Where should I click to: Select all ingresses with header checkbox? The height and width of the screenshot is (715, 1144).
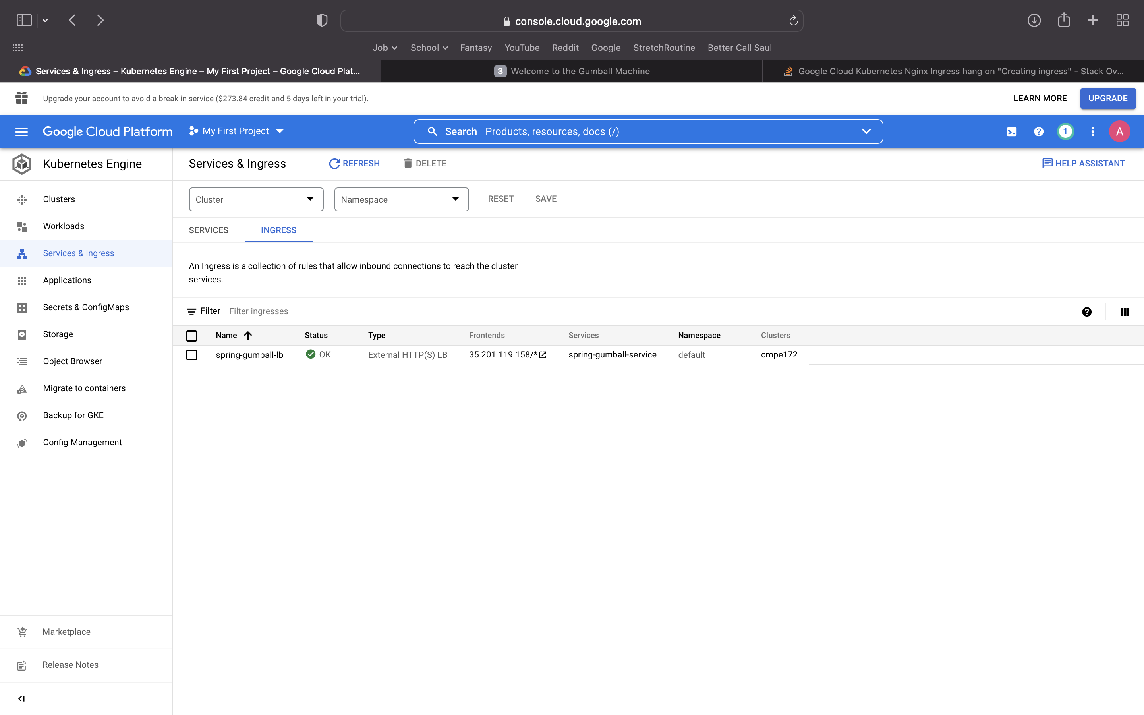[191, 336]
